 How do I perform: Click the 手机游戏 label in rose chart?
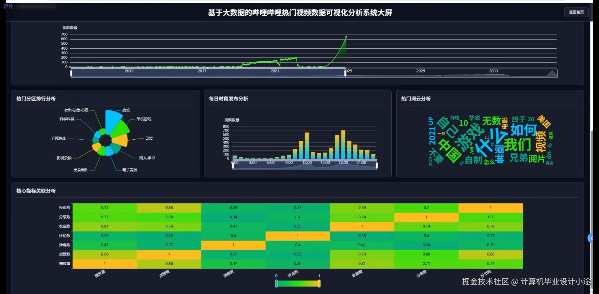(x=58, y=138)
